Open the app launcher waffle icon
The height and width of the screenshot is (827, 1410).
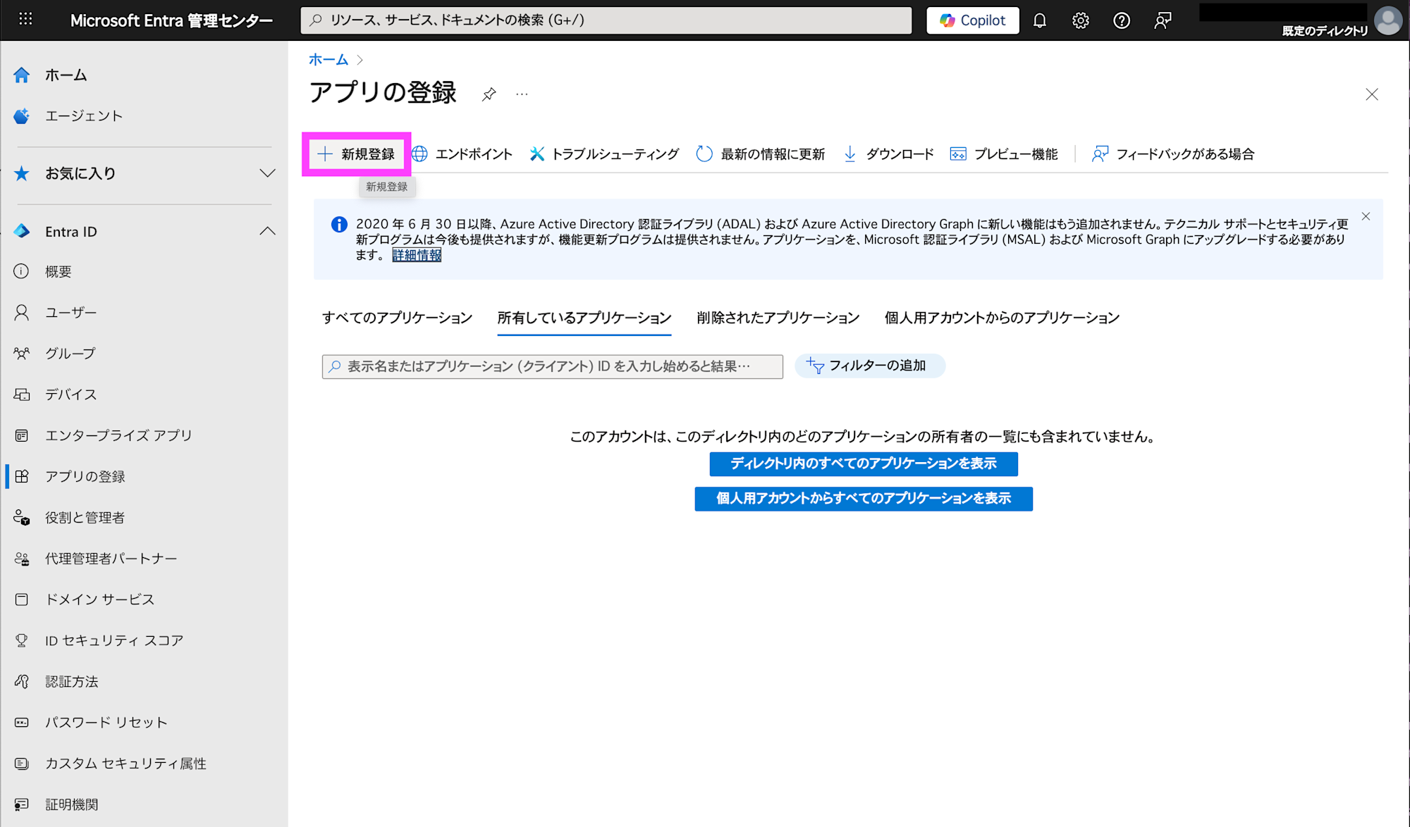click(25, 20)
